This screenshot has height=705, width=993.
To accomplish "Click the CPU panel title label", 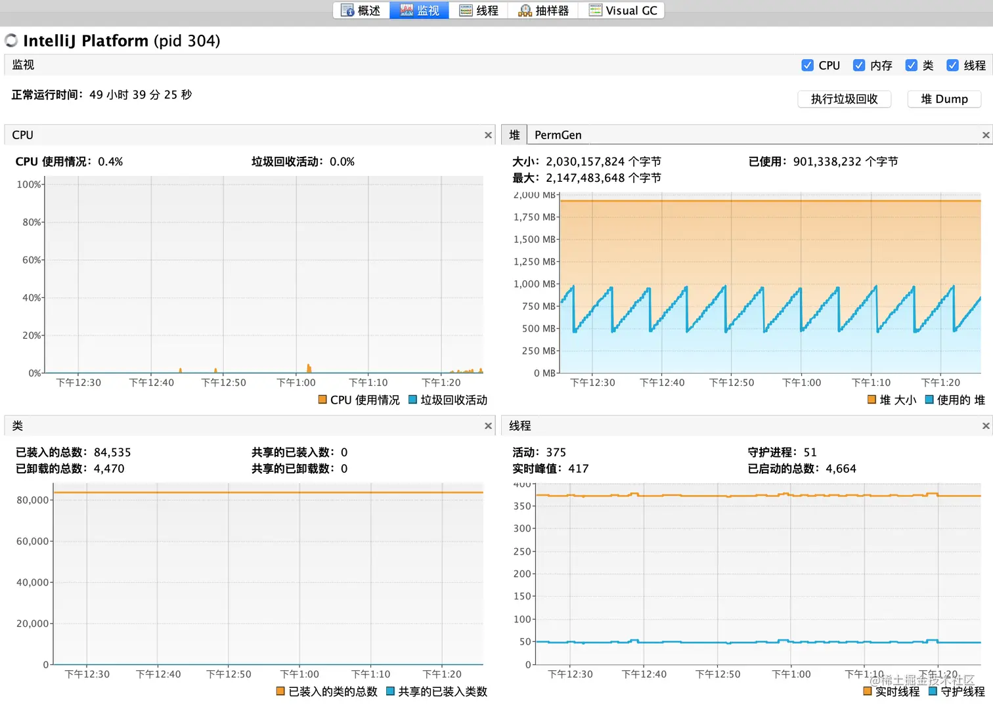I will 22,135.
